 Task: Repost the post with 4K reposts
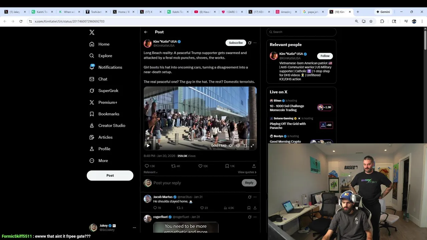click(175, 166)
